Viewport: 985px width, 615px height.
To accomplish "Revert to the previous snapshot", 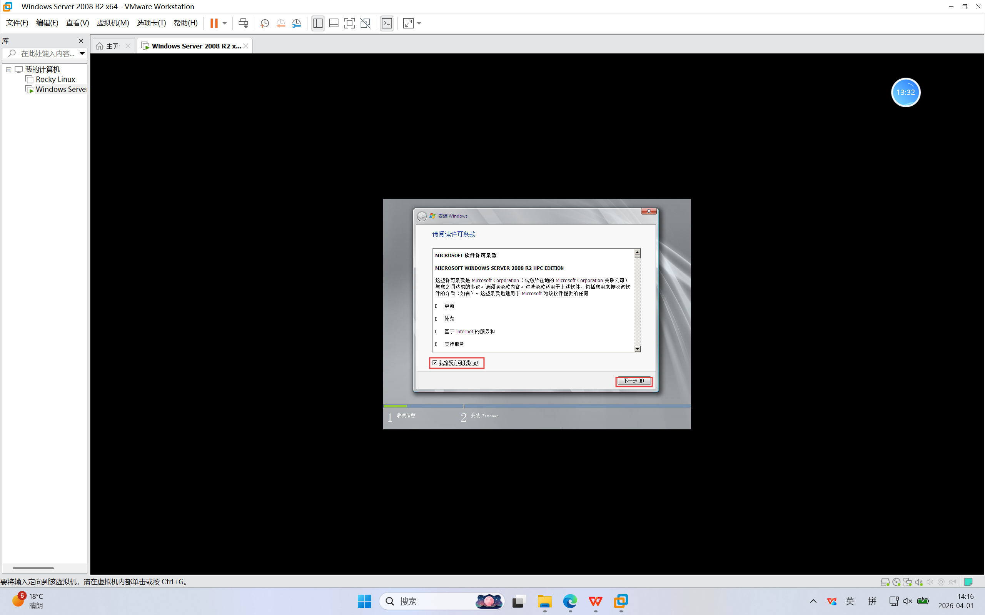I will tap(280, 23).
